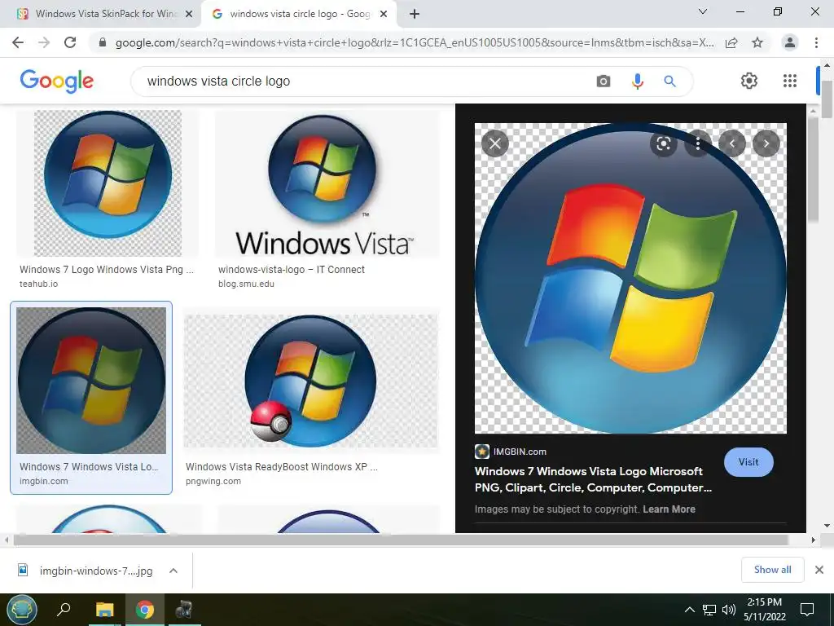Bookmark this page with the star

click(757, 42)
